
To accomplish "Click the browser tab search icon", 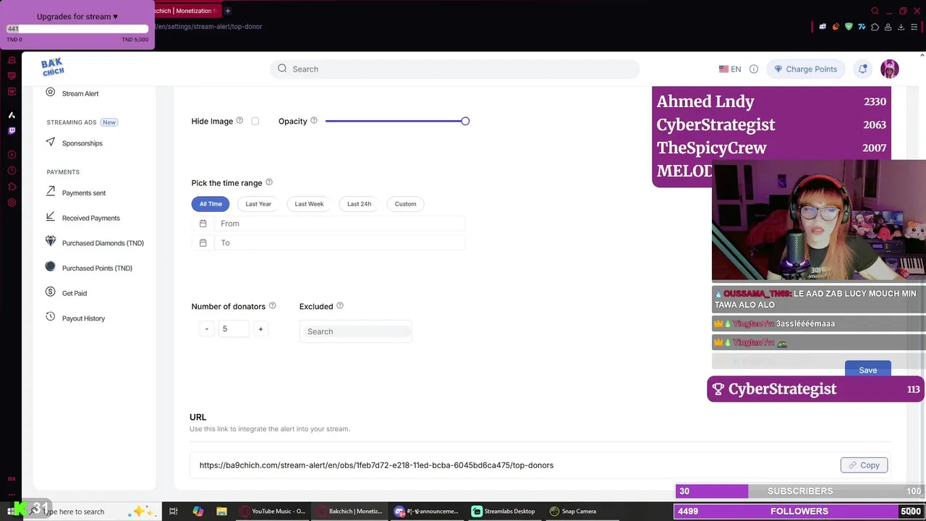I will 875,11.
